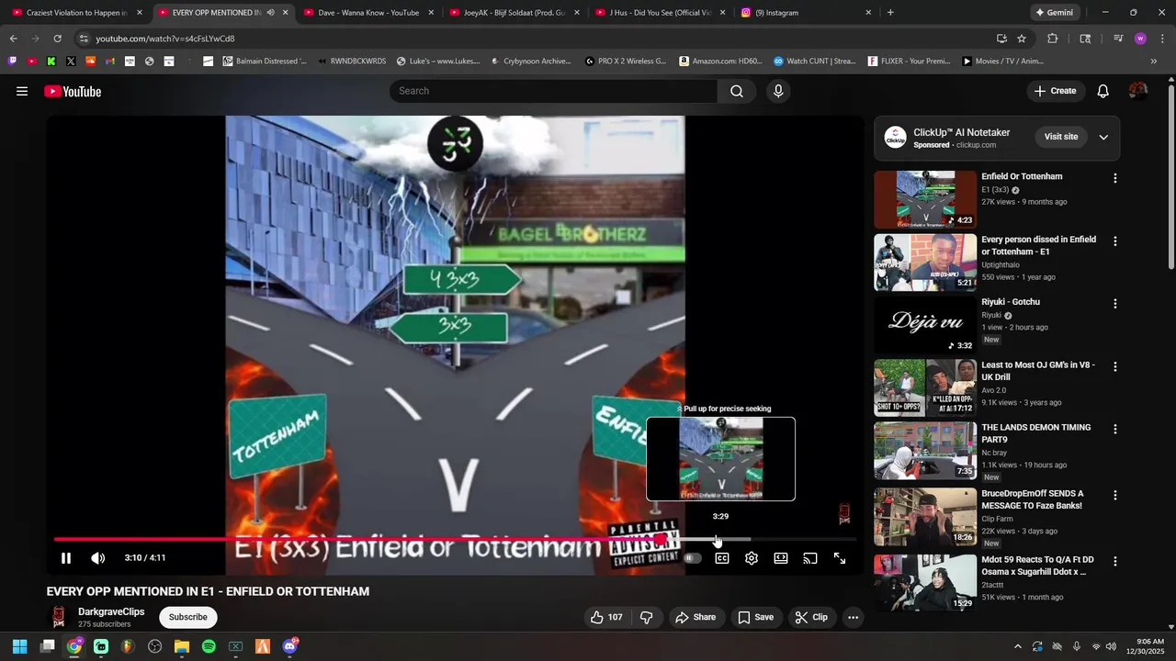Image resolution: width=1176 pixels, height=661 pixels.
Task: Pause the video with the pause button
Action: 66,558
